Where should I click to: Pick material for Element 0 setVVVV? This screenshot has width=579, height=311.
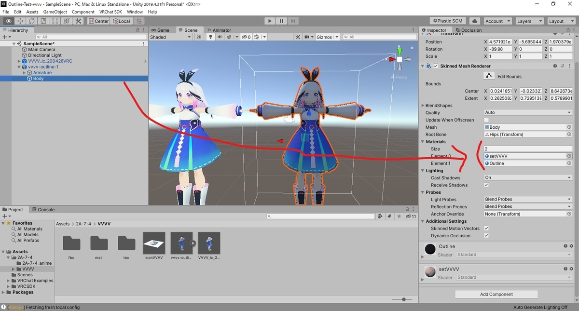[x=569, y=156]
